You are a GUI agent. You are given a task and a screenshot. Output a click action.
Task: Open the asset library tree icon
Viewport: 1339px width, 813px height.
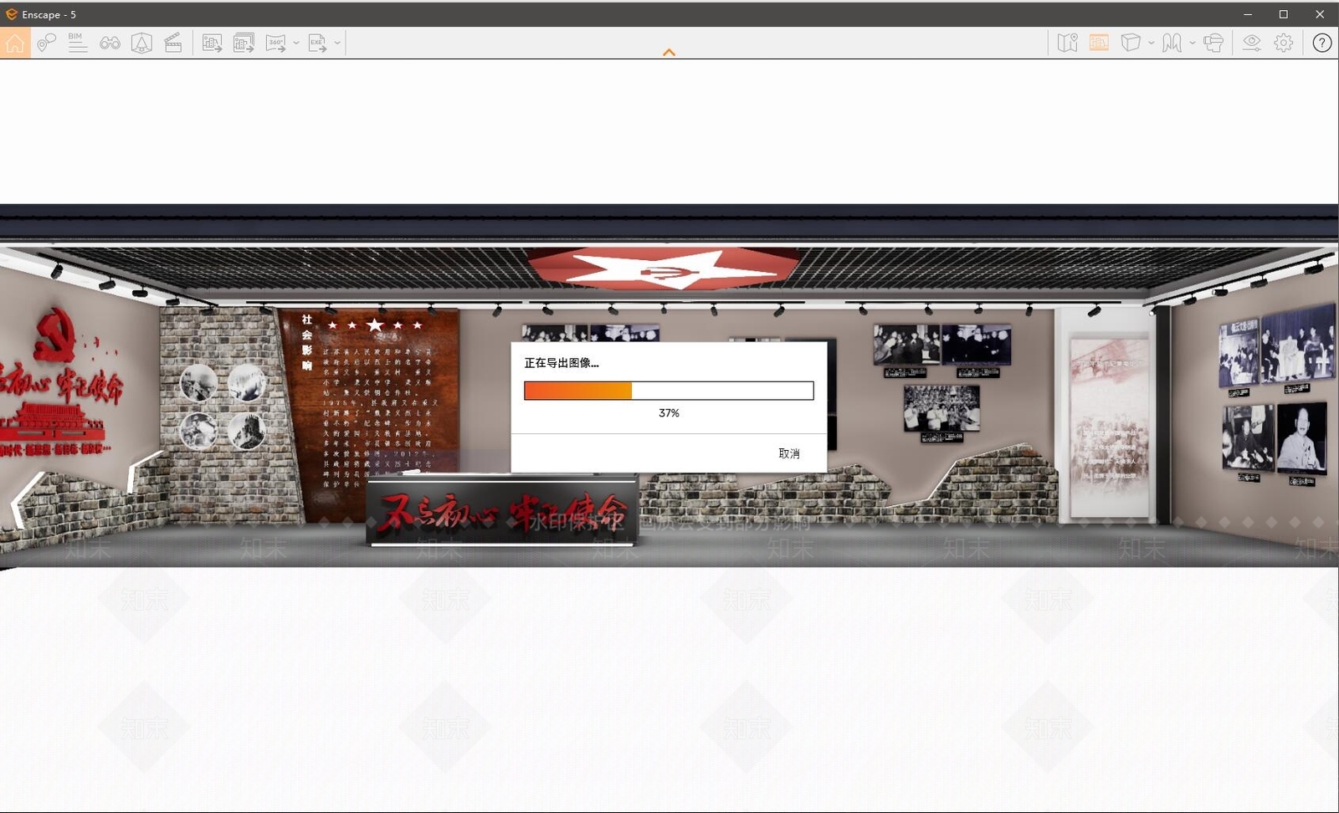click(141, 43)
